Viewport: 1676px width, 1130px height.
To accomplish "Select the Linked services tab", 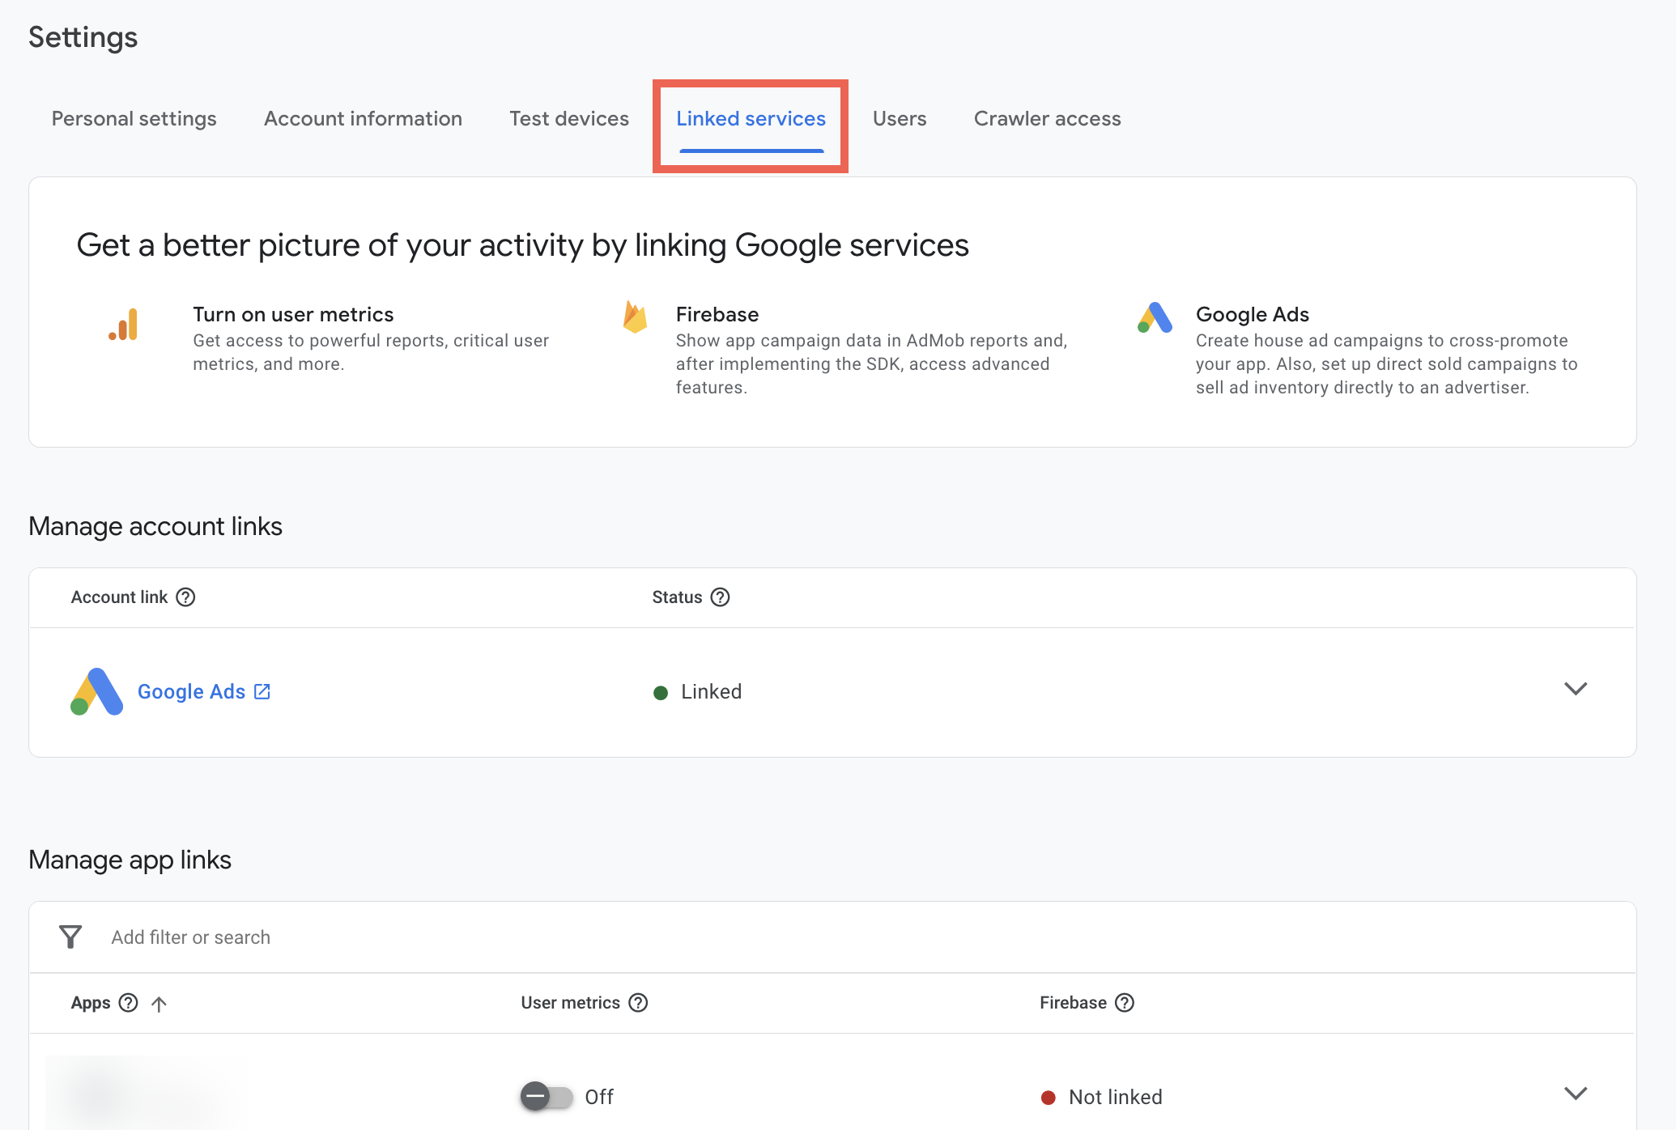I will point(751,118).
